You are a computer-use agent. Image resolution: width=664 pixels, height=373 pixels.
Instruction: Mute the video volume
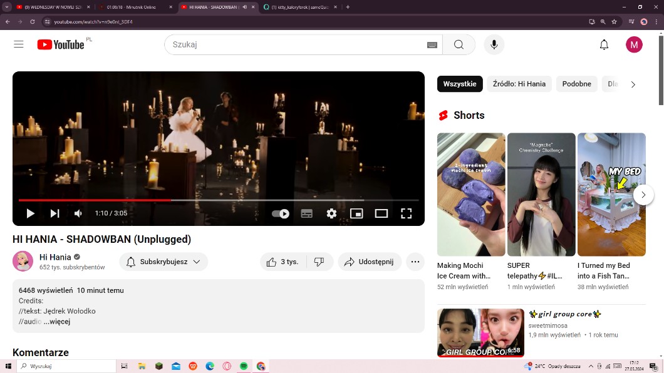(x=78, y=213)
